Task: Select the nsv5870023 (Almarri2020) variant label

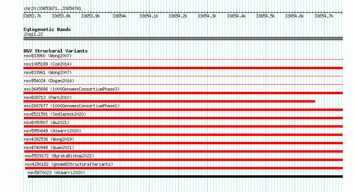Action: pos(56,173)
